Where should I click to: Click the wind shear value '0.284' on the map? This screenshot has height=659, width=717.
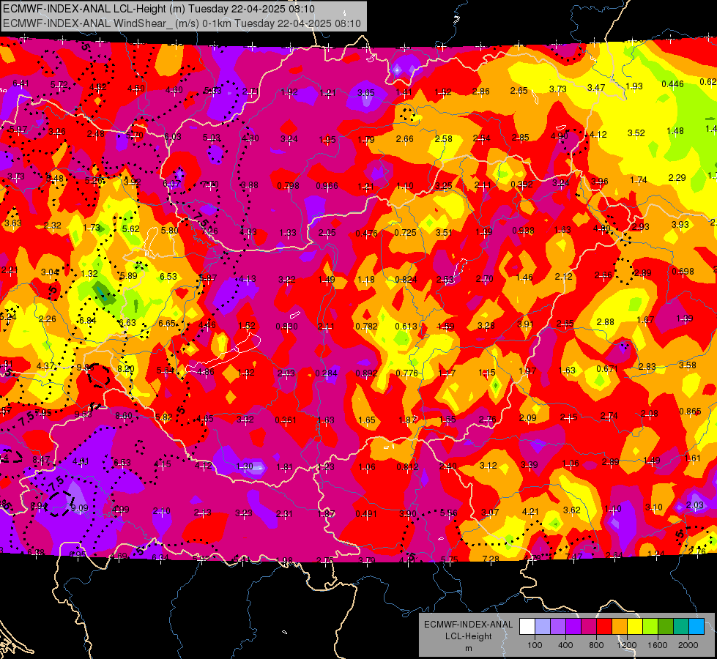click(x=326, y=373)
